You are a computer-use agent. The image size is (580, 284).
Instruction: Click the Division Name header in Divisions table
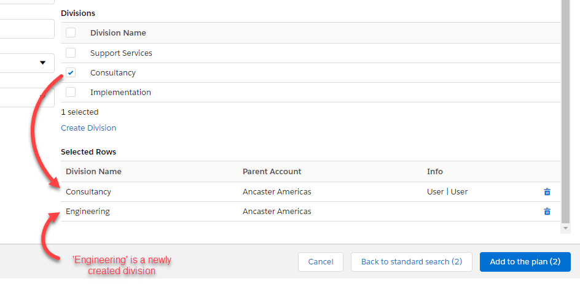(118, 33)
